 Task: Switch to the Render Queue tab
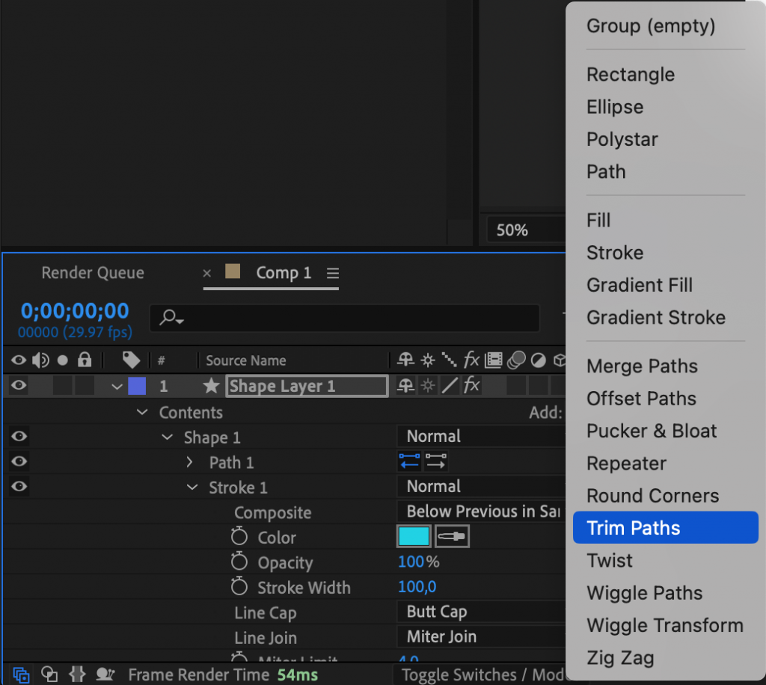click(x=92, y=273)
